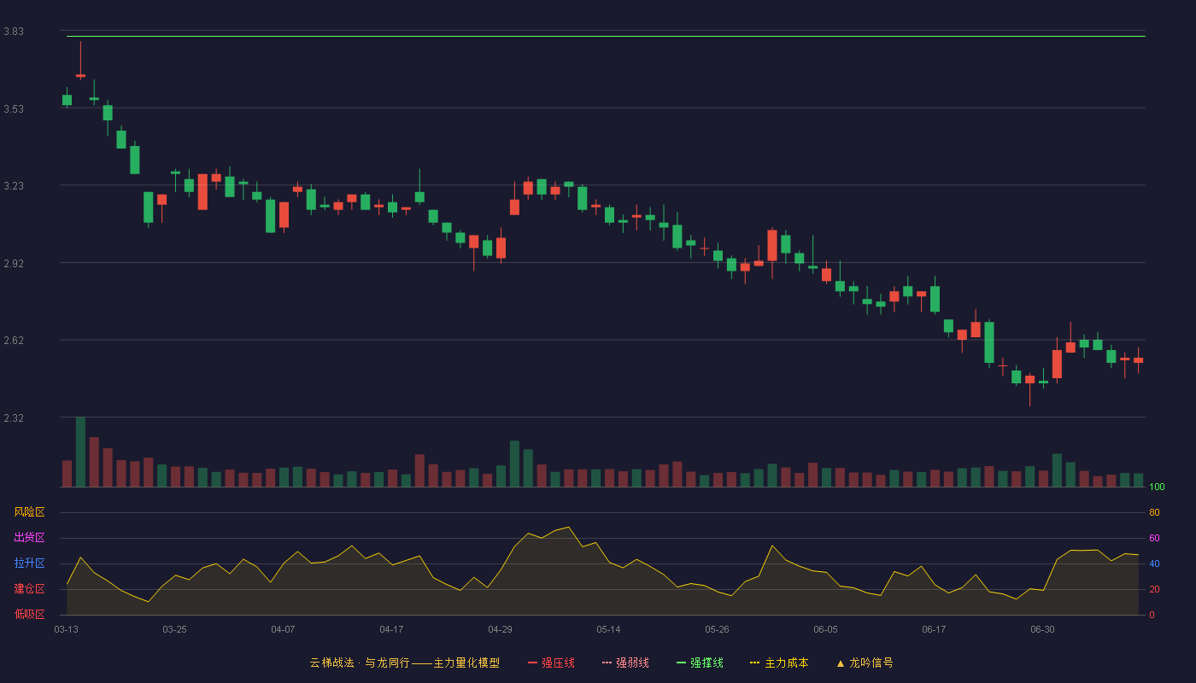Image resolution: width=1196 pixels, height=683 pixels.
Task: Select the 06-30 date label
Action: 1043,629
